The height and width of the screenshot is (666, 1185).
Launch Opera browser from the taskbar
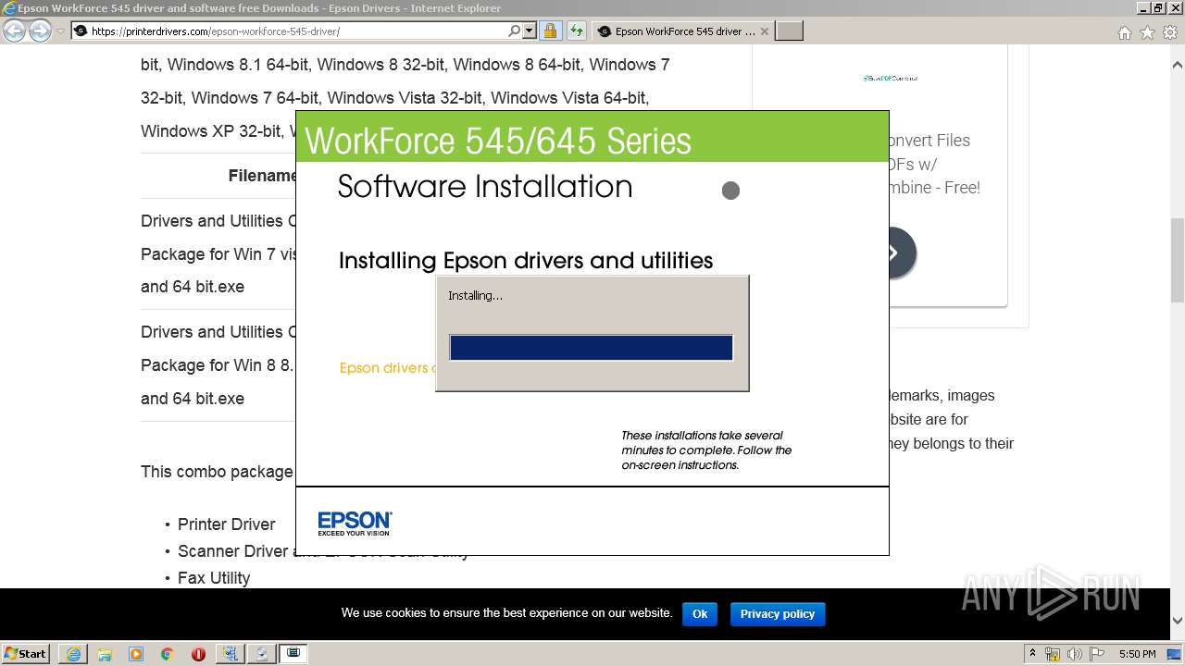click(x=198, y=654)
